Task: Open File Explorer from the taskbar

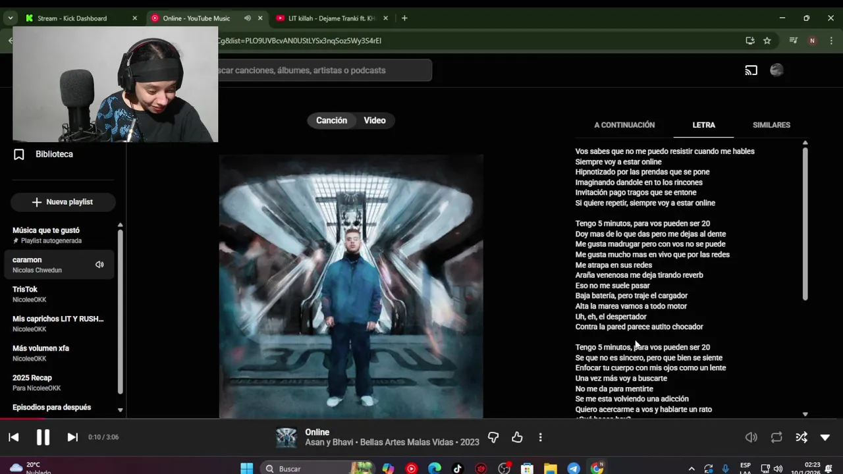Action: click(x=551, y=469)
